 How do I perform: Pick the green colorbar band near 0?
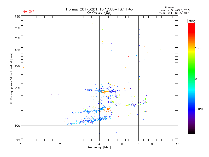pos(191,78)
